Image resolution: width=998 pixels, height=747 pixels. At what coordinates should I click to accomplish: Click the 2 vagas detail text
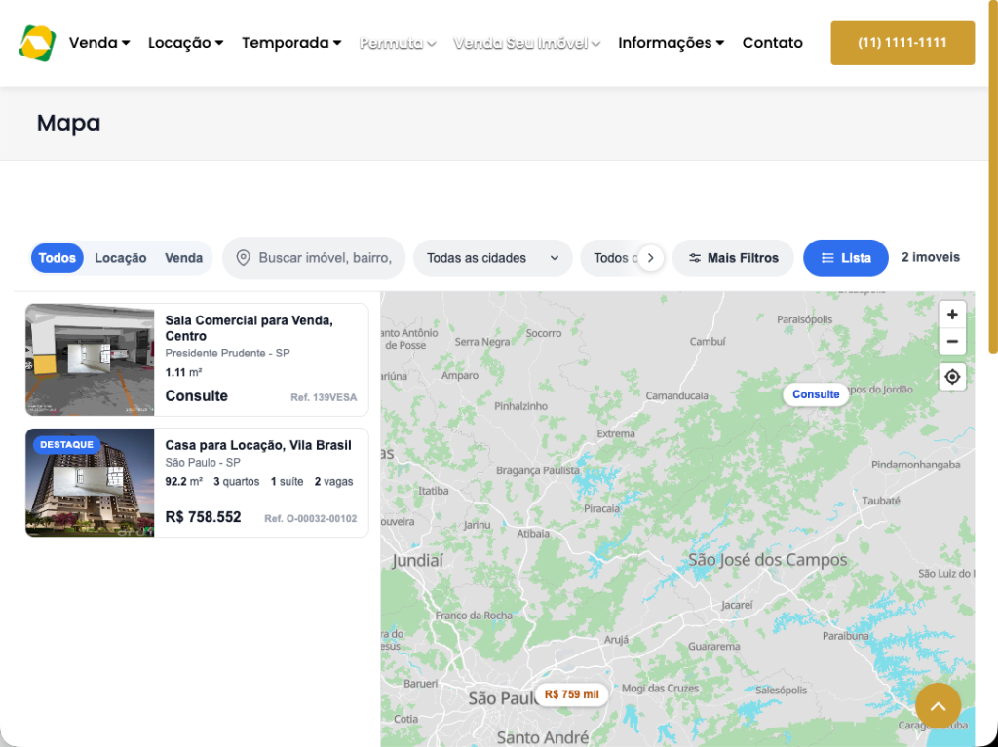tap(333, 482)
